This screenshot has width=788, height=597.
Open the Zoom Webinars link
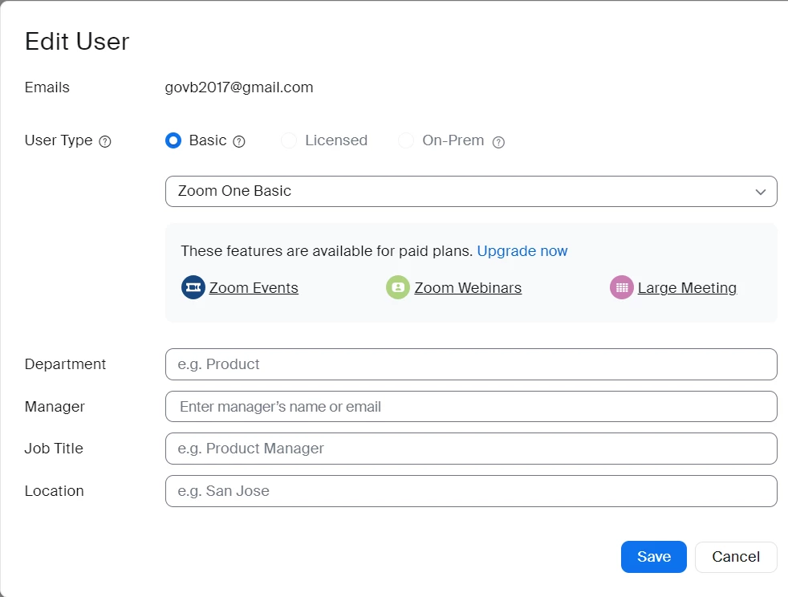[x=468, y=288]
